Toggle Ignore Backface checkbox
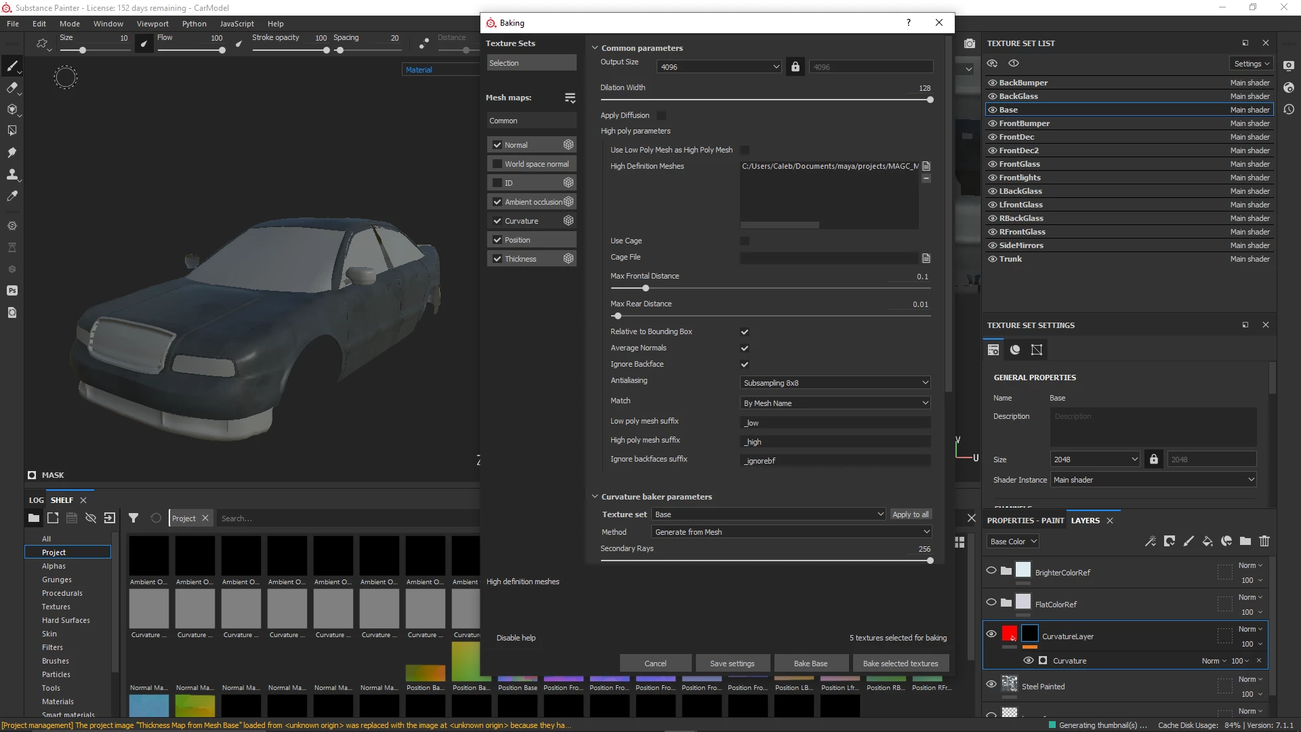The image size is (1301, 732). [744, 365]
